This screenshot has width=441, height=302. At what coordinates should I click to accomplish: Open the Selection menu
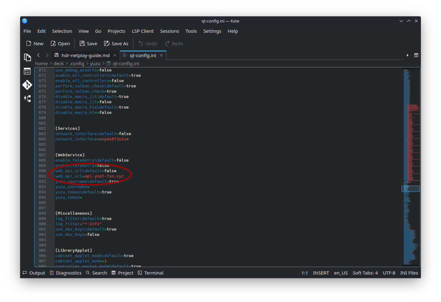pos(62,31)
